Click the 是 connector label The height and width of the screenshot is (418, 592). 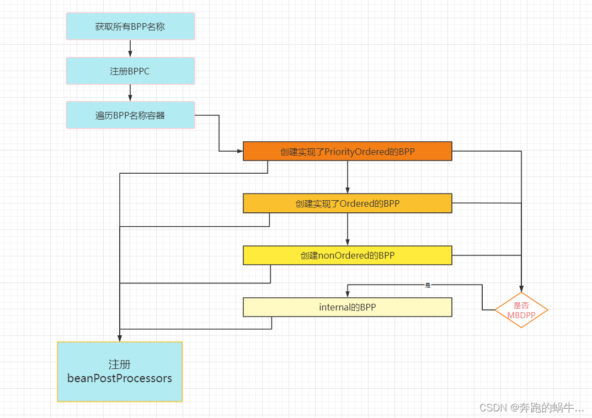tap(428, 285)
